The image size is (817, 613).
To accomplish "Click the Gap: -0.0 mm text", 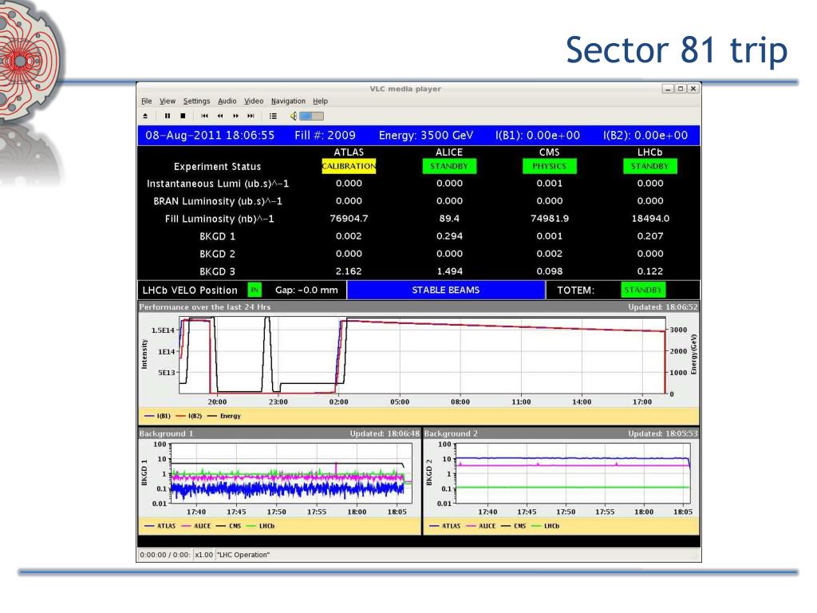I will 306,290.
